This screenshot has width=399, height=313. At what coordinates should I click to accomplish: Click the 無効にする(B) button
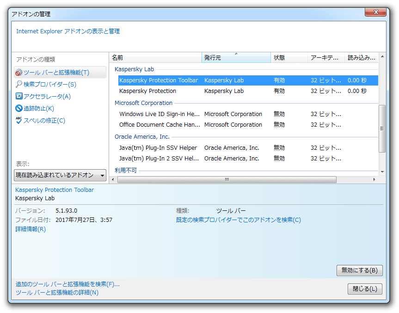[360, 270]
